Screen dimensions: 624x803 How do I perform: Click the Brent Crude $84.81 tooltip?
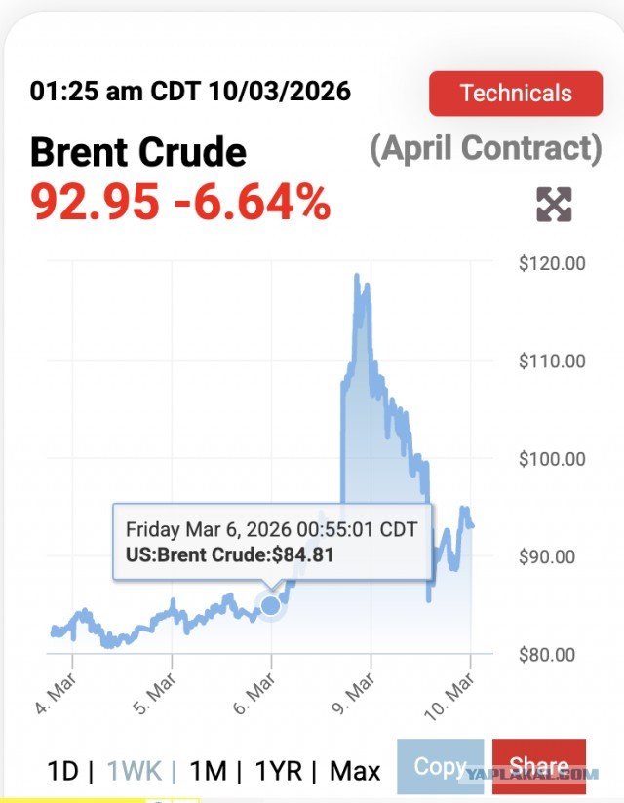tap(272, 543)
